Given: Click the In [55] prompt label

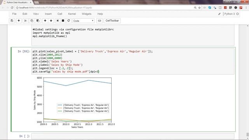Looking at the screenshot, I should click(24, 51).
